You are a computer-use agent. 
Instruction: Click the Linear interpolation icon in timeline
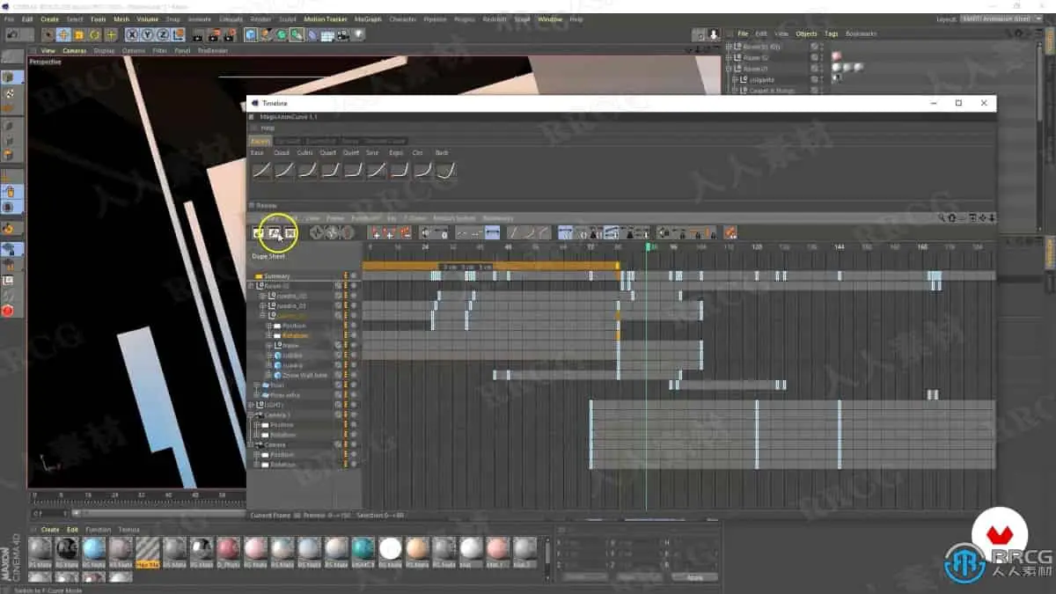pos(513,232)
